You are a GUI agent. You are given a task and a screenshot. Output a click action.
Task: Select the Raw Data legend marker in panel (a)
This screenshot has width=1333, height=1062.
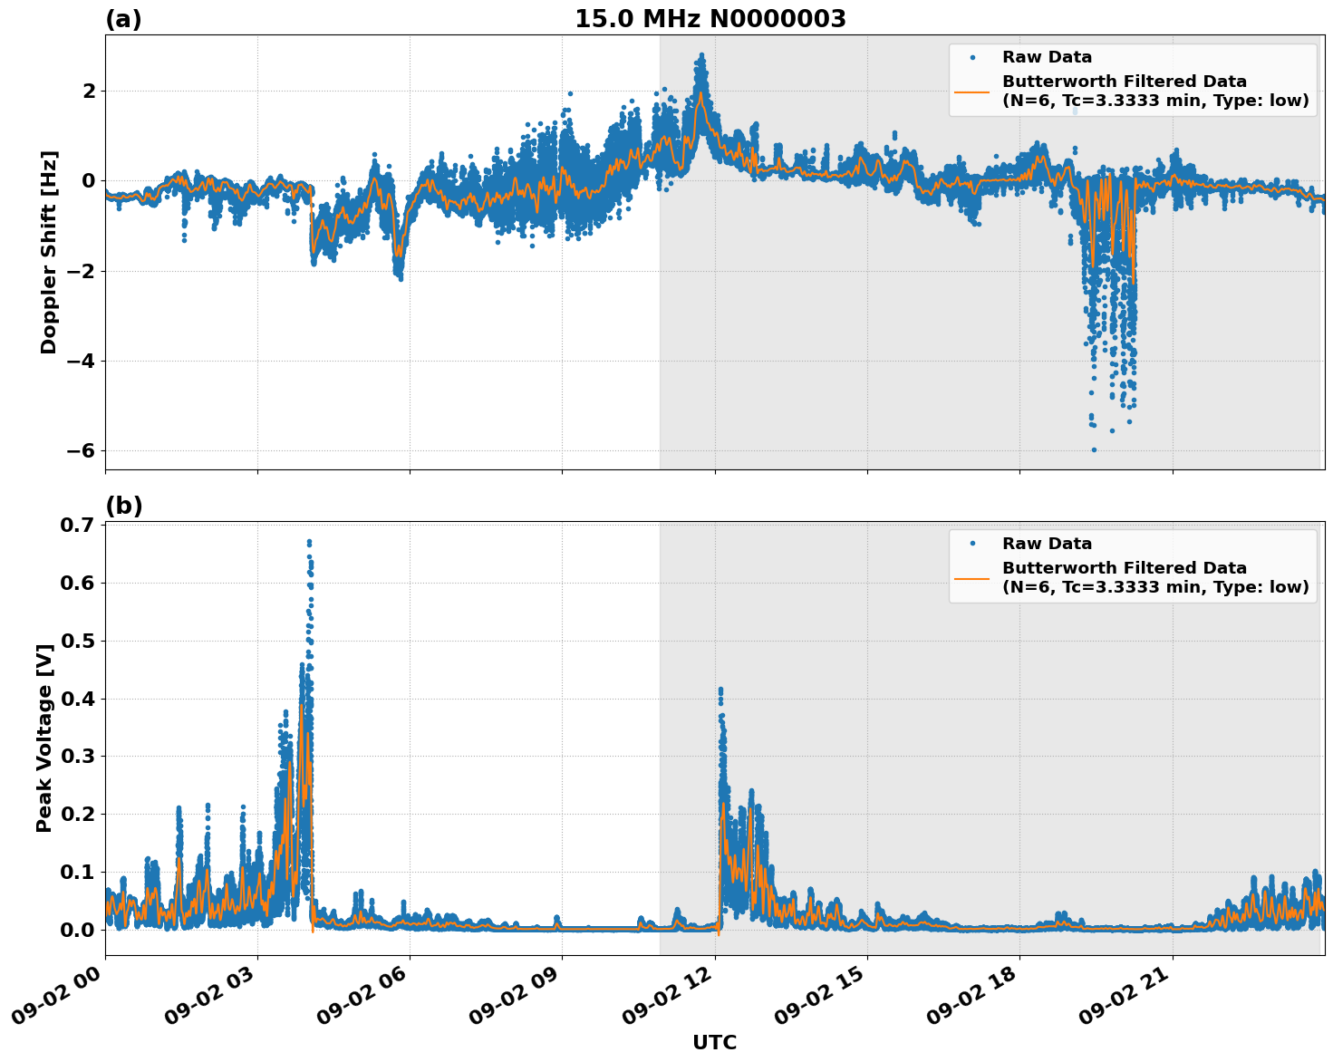(x=971, y=55)
